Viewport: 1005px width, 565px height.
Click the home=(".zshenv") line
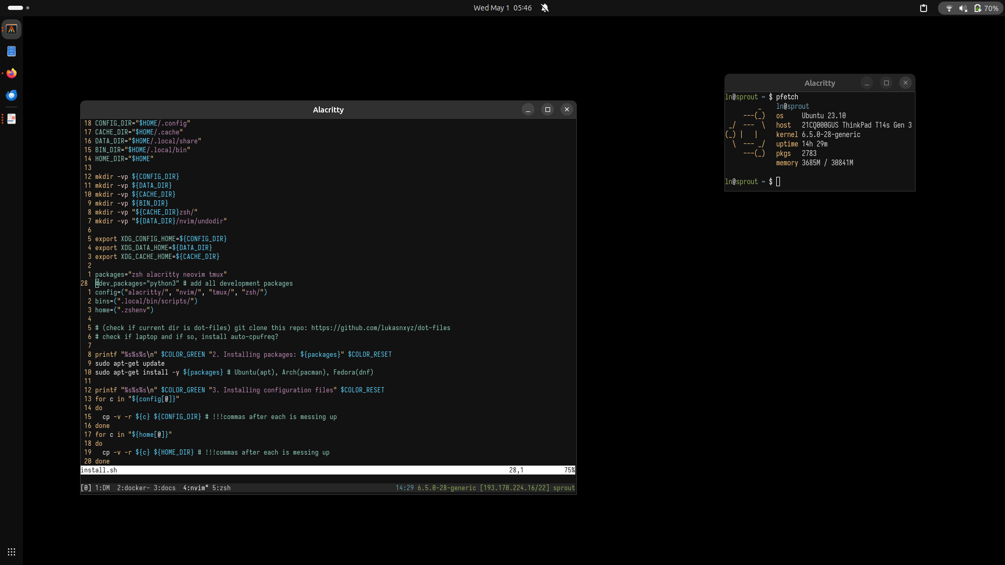tap(125, 310)
